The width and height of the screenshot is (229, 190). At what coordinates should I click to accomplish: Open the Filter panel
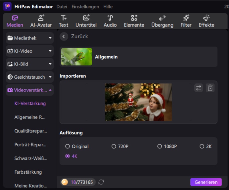pyautogui.click(x=185, y=21)
